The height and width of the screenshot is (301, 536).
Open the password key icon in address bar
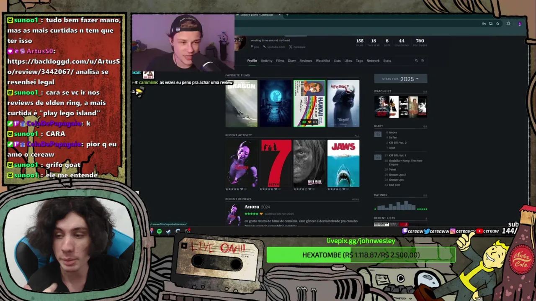[484, 23]
